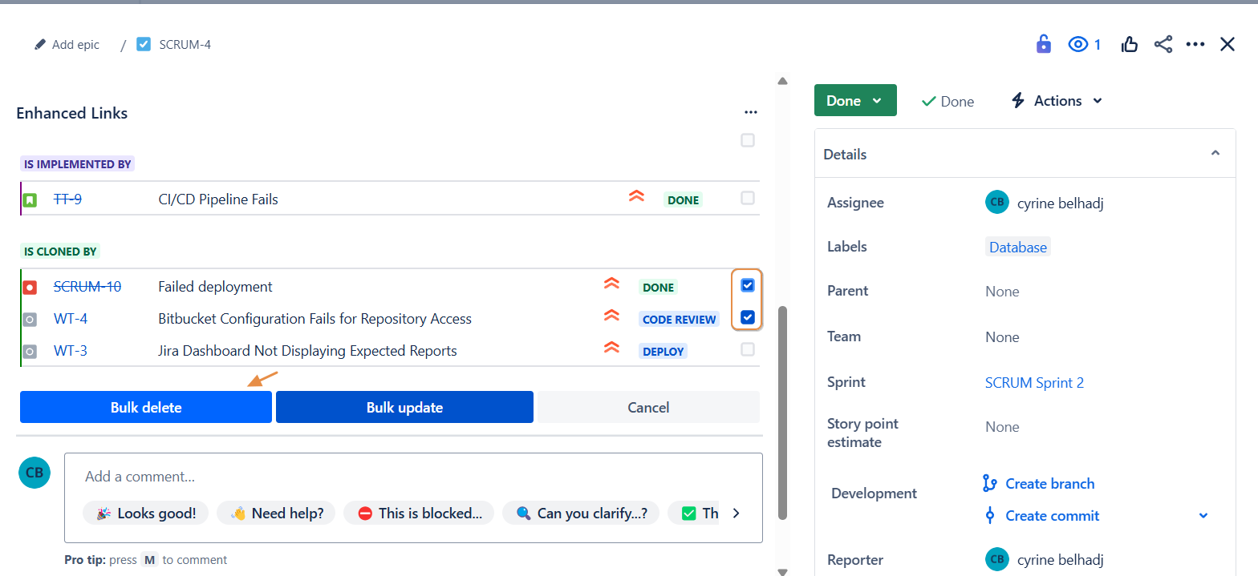Select the 'Looks good!' comment suggestion
The image size is (1258, 576).
tap(146, 513)
